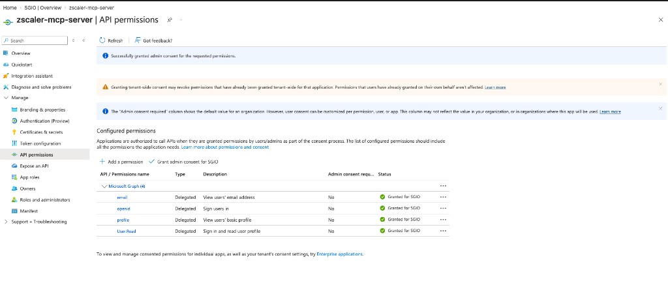Image resolution: width=668 pixels, height=281 pixels.
Task: Dismiss the Admin consent required info banner
Action: pos(660,109)
